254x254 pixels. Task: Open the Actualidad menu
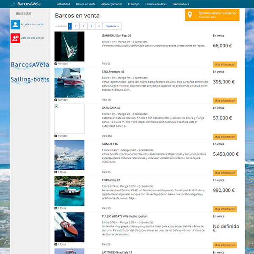coord(63,4)
